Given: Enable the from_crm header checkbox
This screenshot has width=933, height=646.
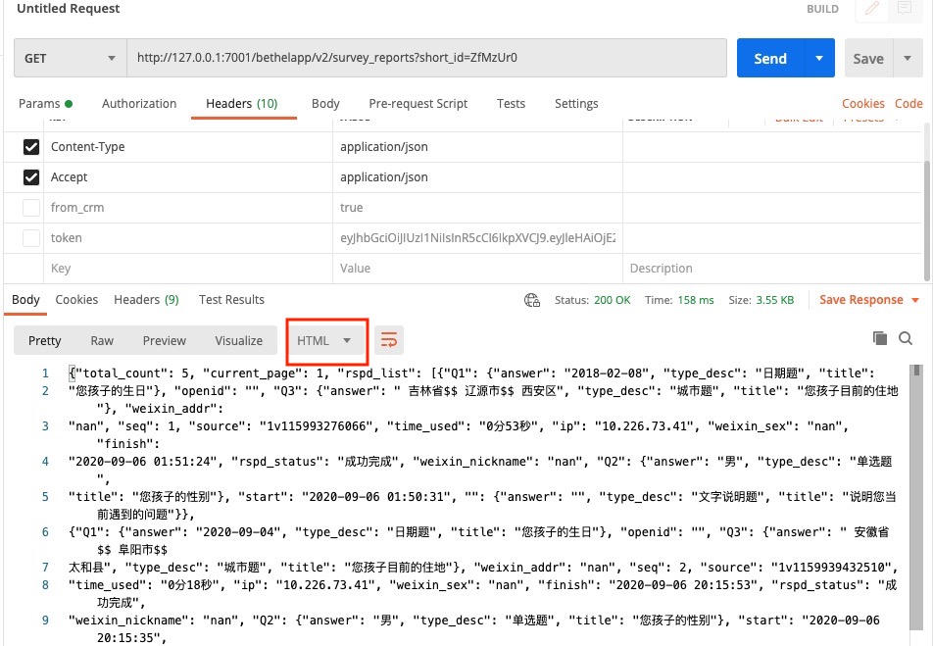Looking at the screenshot, I should coord(30,207).
